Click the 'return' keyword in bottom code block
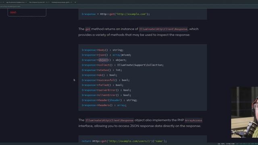Viewport: 258px width, 145px height. point(86,141)
